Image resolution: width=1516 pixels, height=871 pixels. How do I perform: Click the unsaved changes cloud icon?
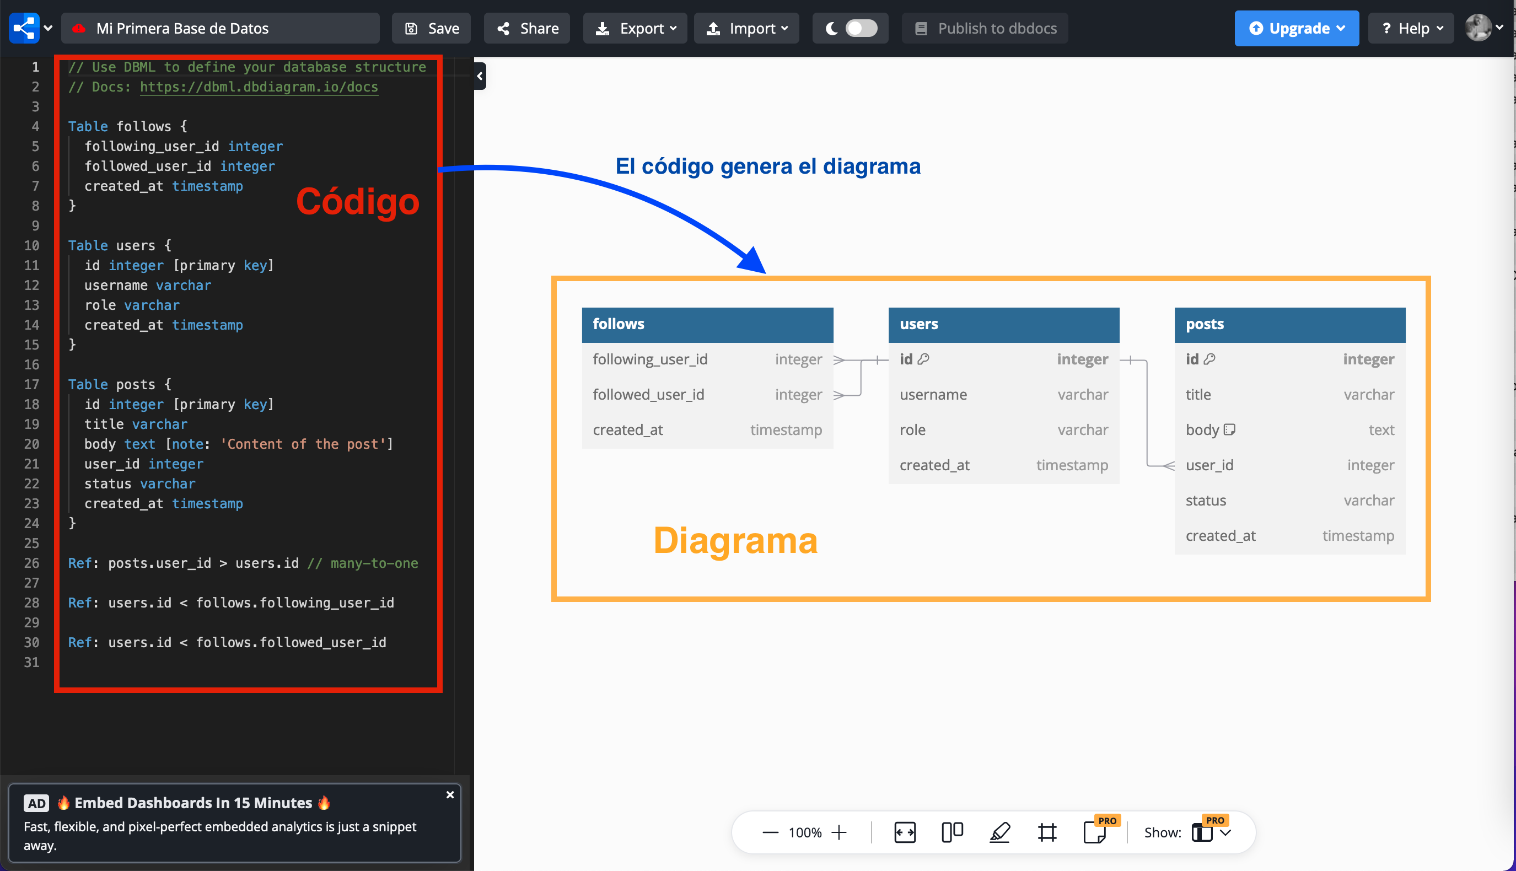click(x=79, y=28)
